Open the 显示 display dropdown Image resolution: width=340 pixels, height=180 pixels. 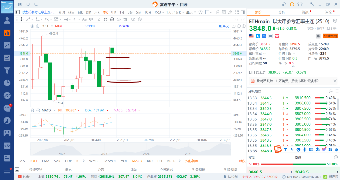[x=191, y=12]
